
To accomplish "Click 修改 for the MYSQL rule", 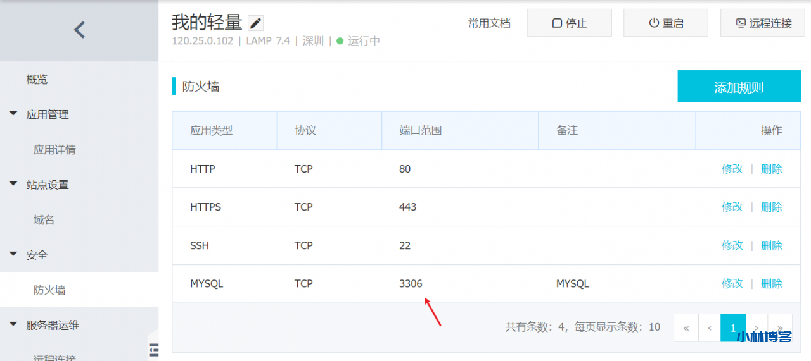I will point(732,284).
